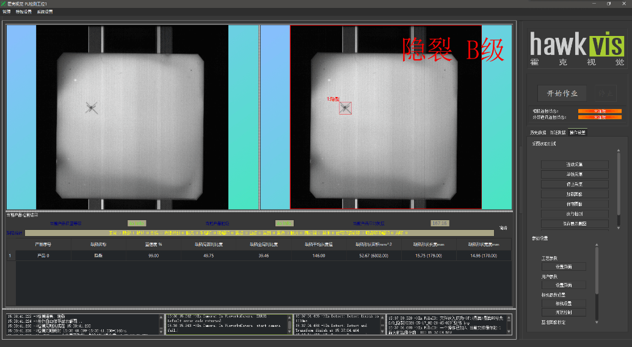Click the 置信度 % column header
632x347 pixels.
tap(153, 245)
